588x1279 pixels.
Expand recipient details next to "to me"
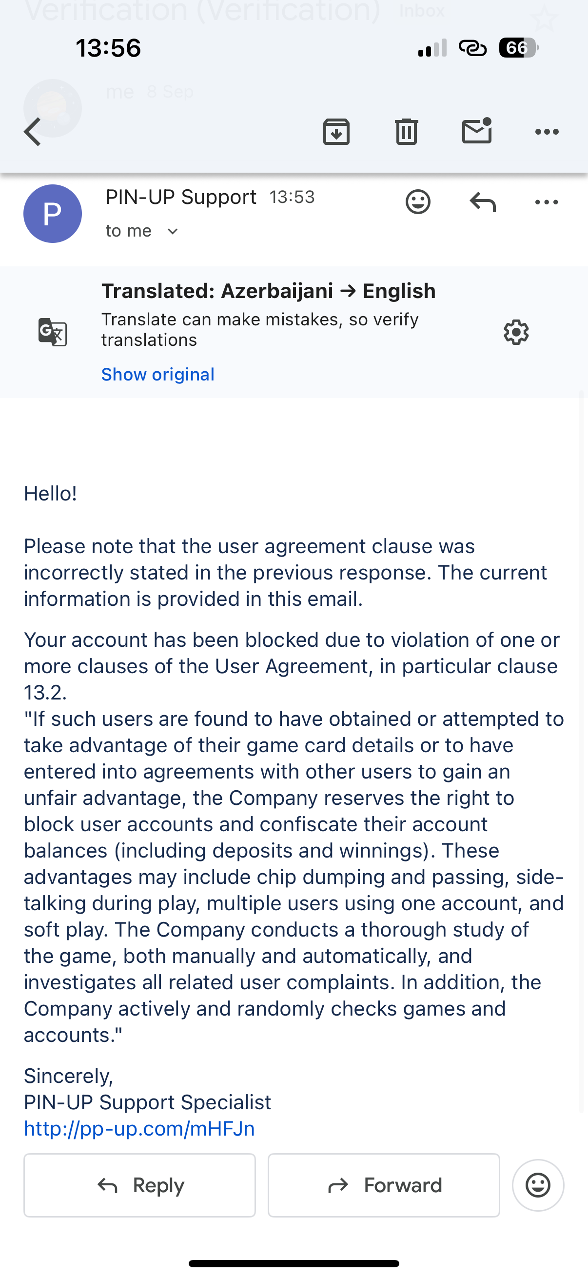(x=172, y=231)
